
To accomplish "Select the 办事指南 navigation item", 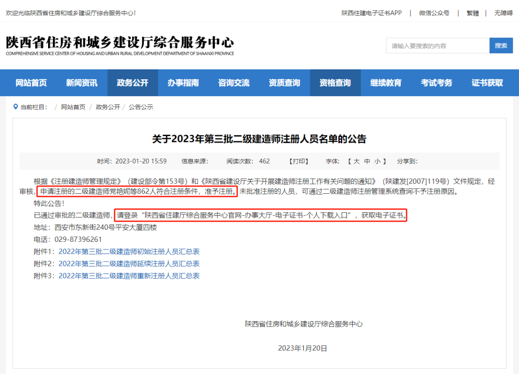I will [x=183, y=83].
